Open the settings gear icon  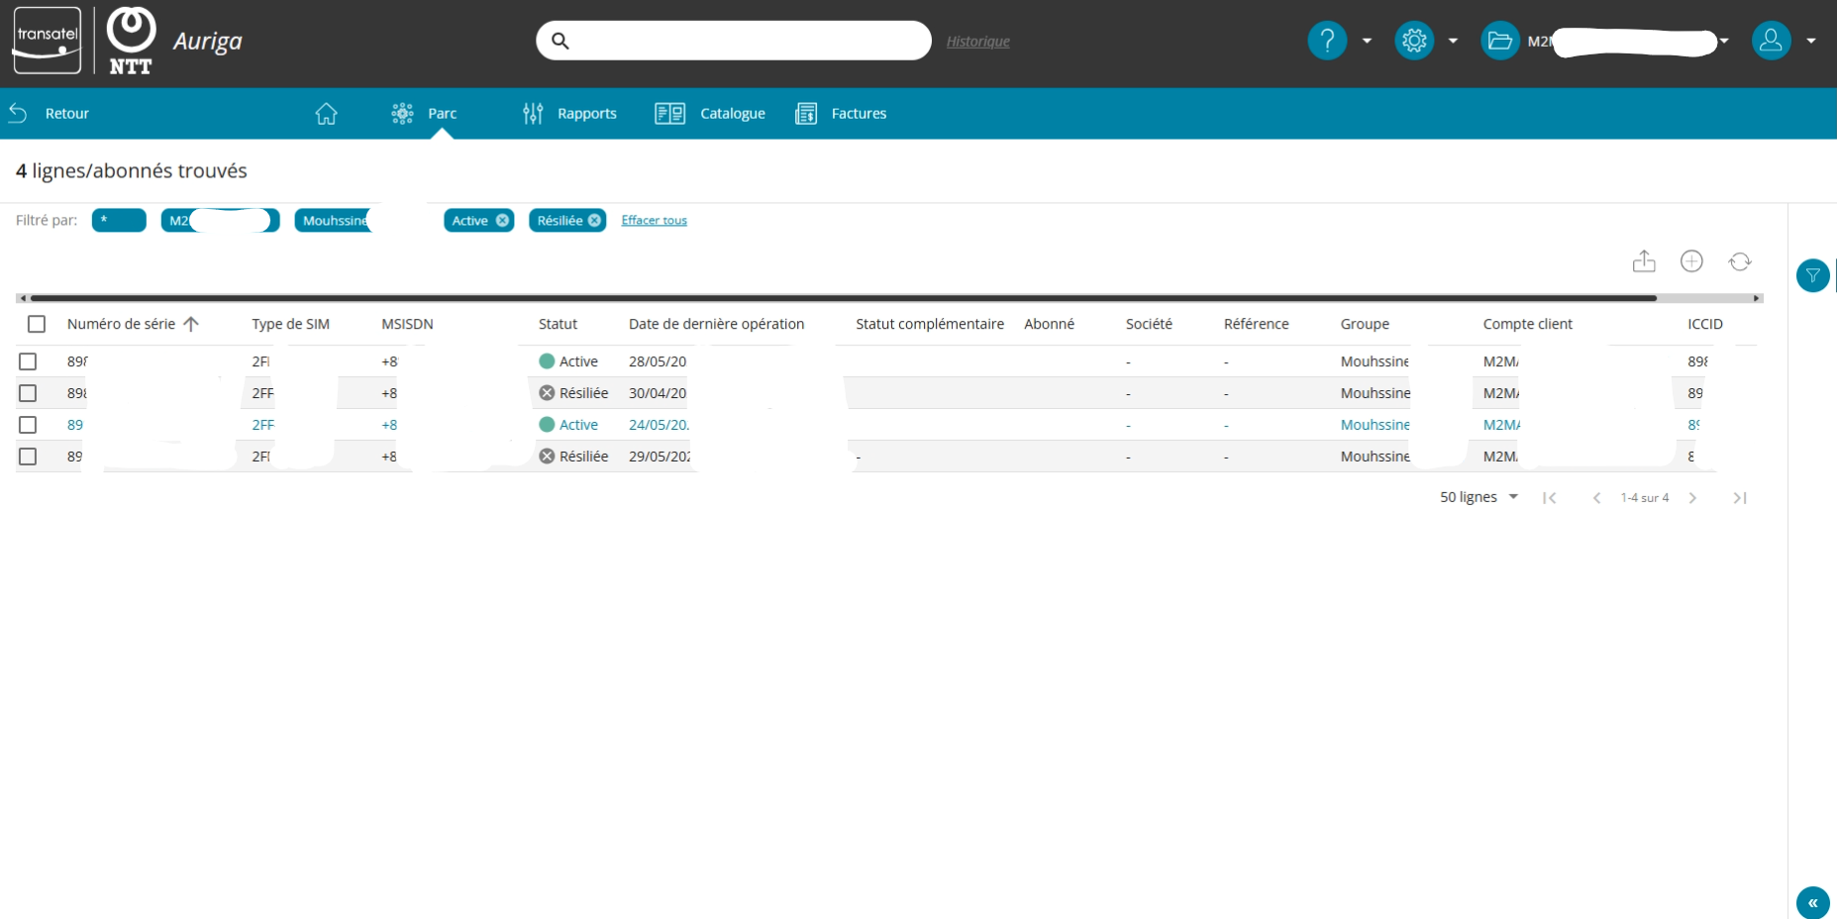(1414, 41)
